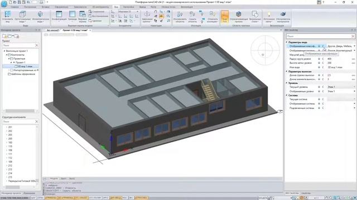
Task: Click Восстановление viewport button
Action: point(98,16)
